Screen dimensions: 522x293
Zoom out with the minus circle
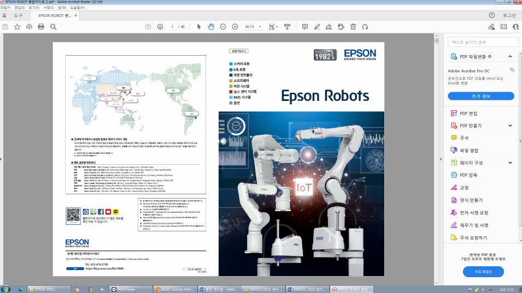(x=223, y=27)
